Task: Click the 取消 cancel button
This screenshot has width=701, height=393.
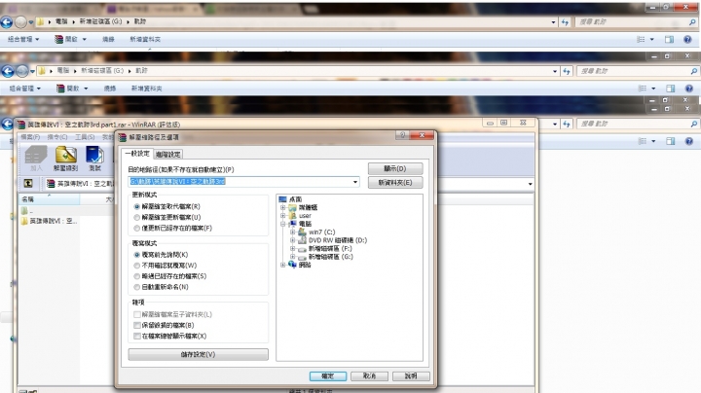Action: (369, 376)
